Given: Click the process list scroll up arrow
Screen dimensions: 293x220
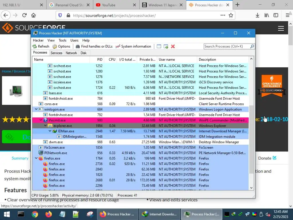Looking at the screenshot, I should (x=251, y=59).
